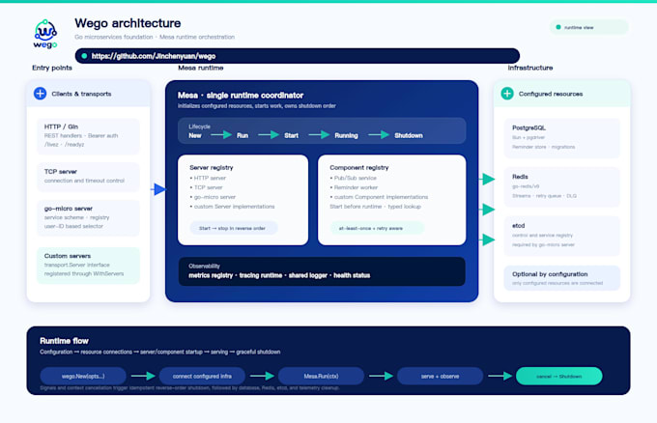
Task: Click Start before runtime · typed lookup text
Action: 376,207
